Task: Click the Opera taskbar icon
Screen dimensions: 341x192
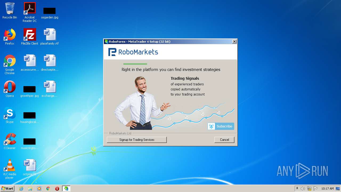Action: pyautogui.click(x=57, y=189)
